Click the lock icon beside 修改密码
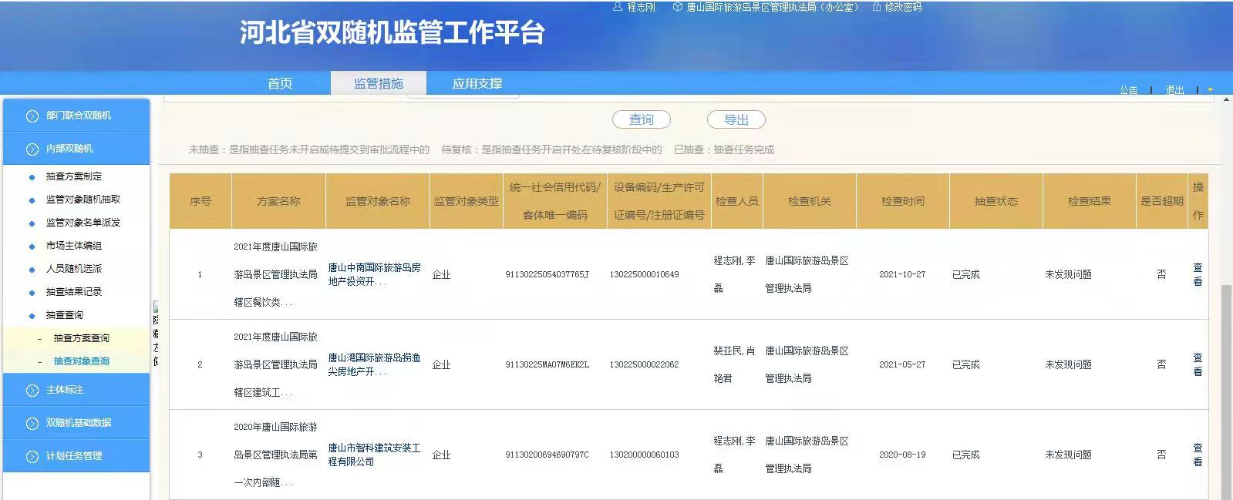 coord(877,7)
